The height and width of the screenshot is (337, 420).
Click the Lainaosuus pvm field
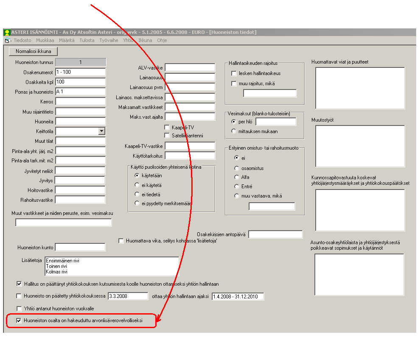190,87
